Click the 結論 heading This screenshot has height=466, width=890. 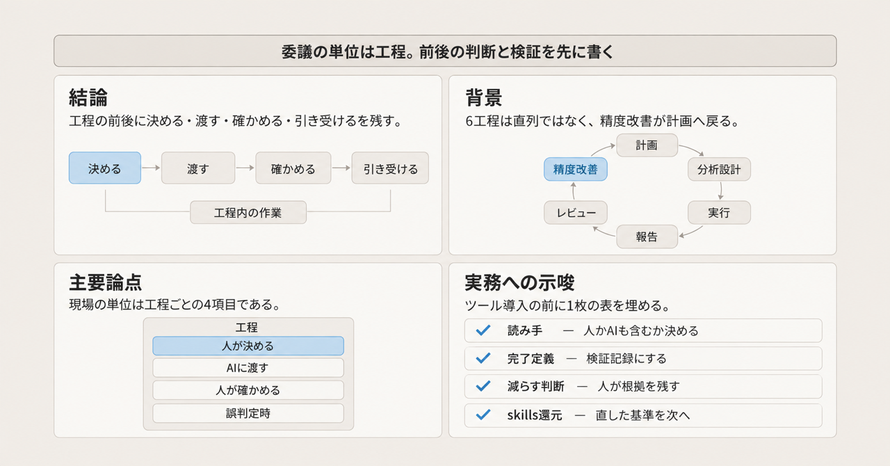pos(88,97)
